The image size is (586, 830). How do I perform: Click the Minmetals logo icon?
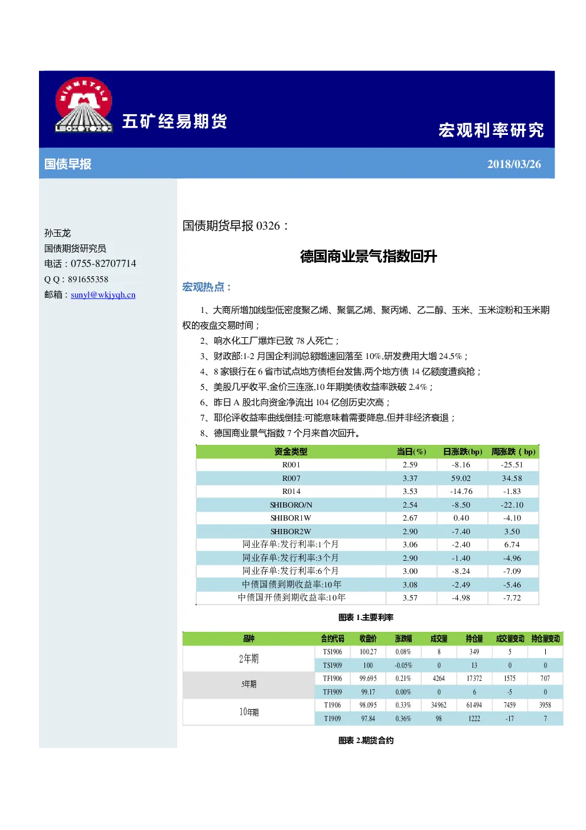83,104
